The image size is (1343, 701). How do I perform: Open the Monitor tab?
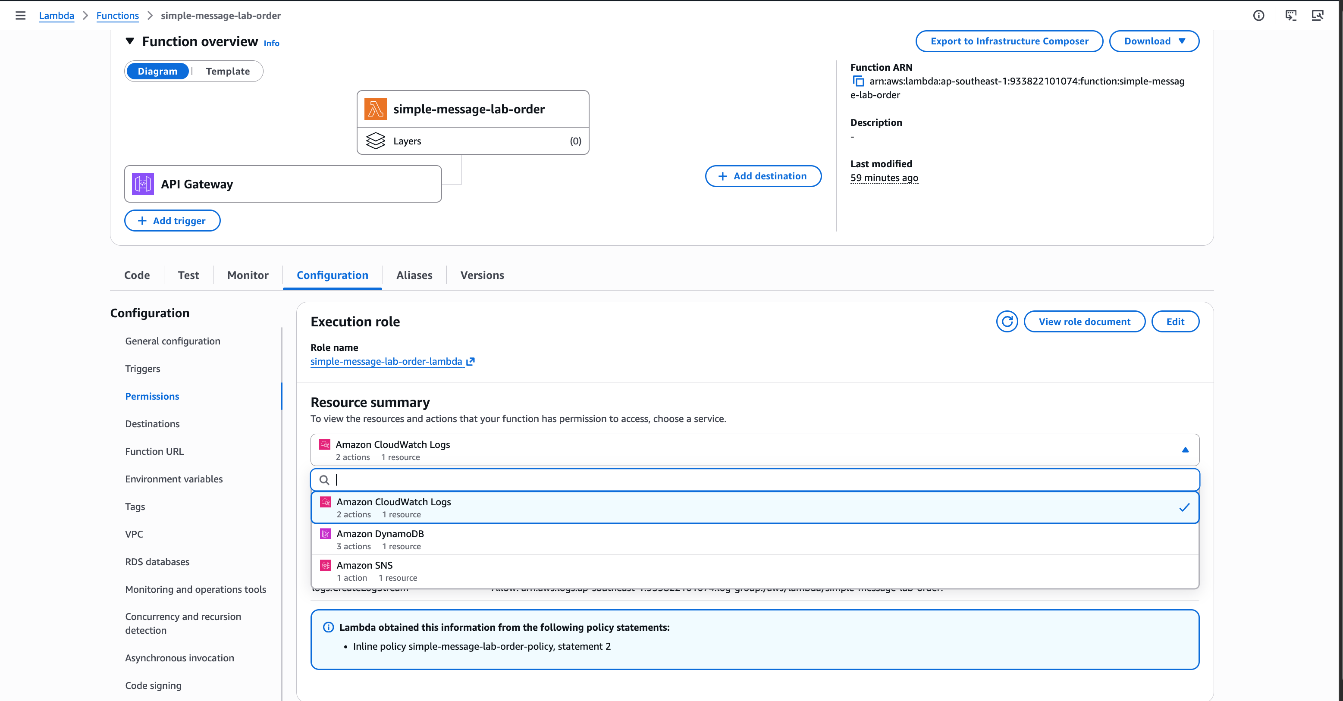click(248, 275)
